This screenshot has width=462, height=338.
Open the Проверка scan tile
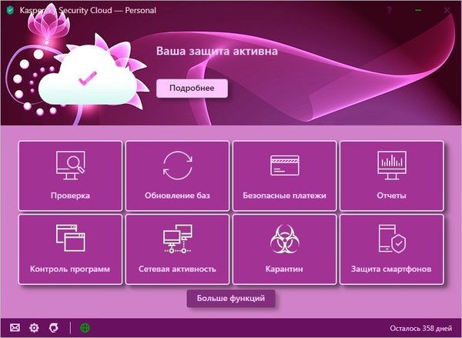click(x=70, y=176)
